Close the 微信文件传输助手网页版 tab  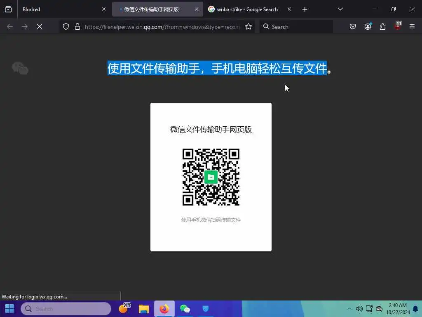197,9
